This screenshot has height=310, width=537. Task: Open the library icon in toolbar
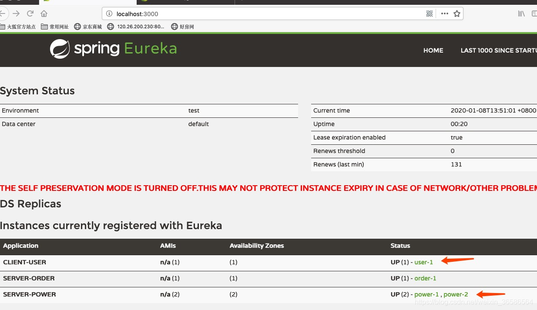(521, 14)
